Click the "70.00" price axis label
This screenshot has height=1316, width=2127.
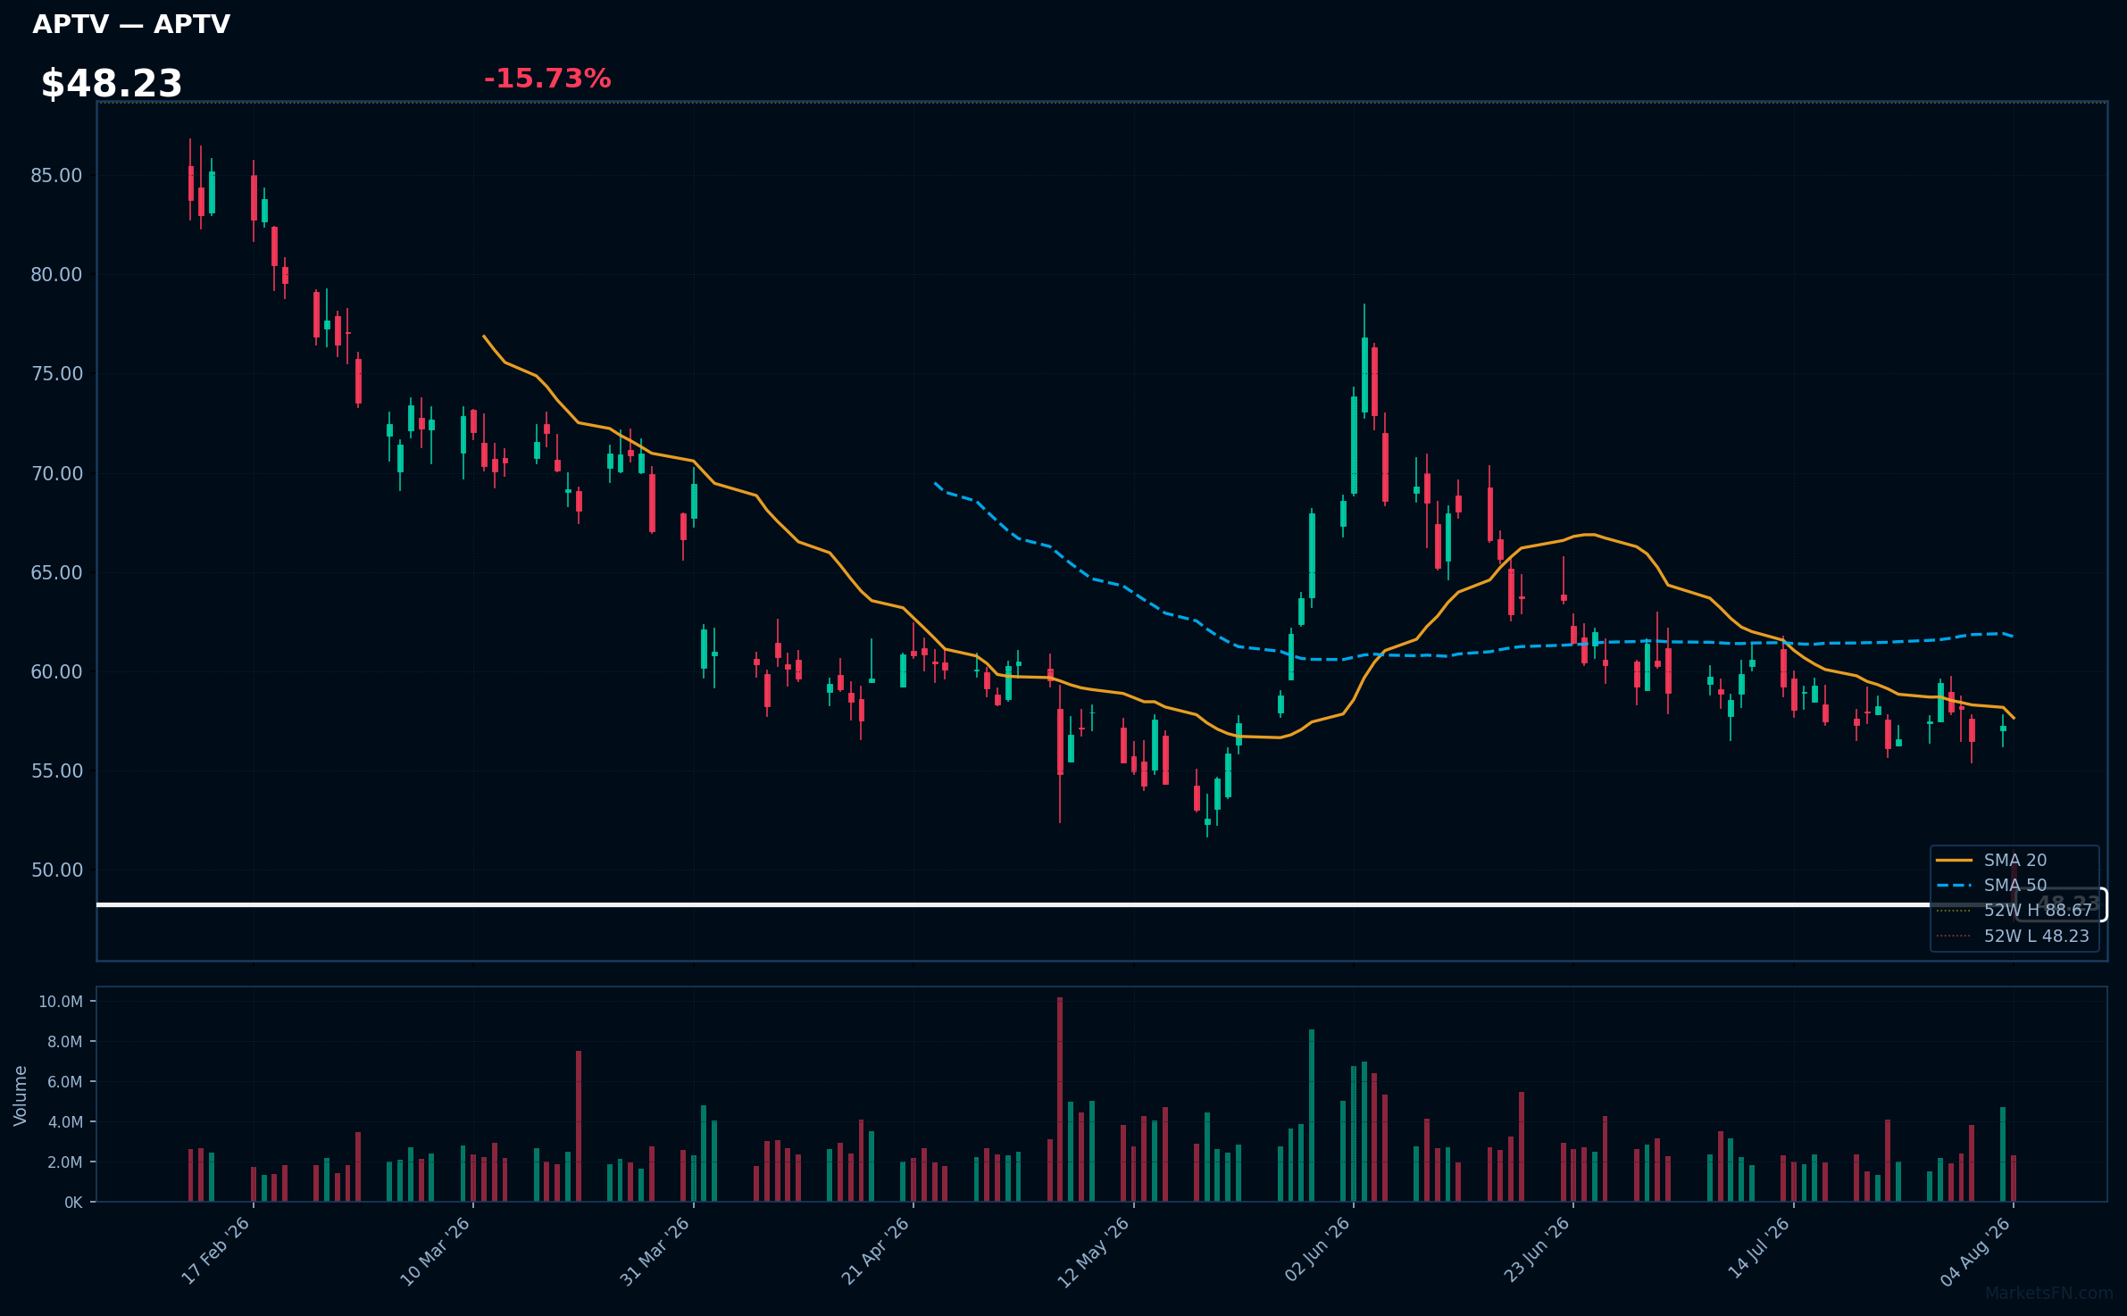coord(56,473)
